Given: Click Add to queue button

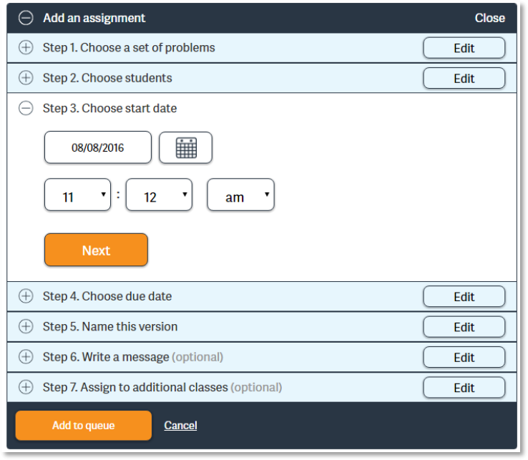Looking at the screenshot, I should click(x=83, y=426).
